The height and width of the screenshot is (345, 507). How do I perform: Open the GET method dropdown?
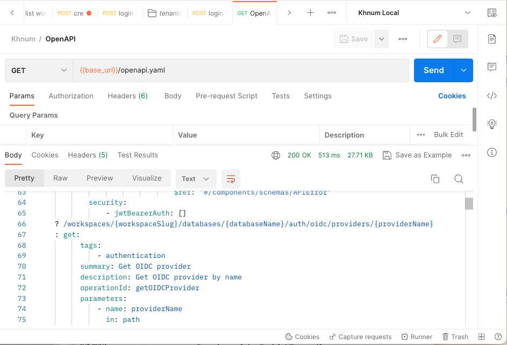tap(38, 70)
